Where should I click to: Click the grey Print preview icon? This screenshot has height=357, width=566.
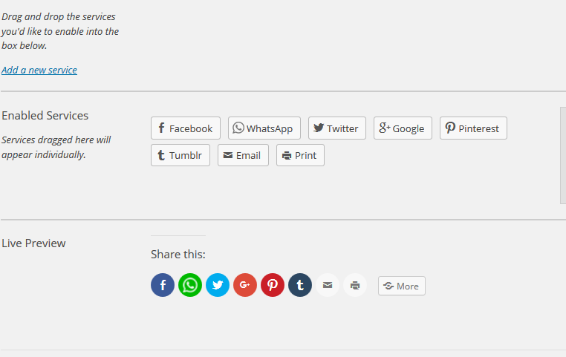355,285
